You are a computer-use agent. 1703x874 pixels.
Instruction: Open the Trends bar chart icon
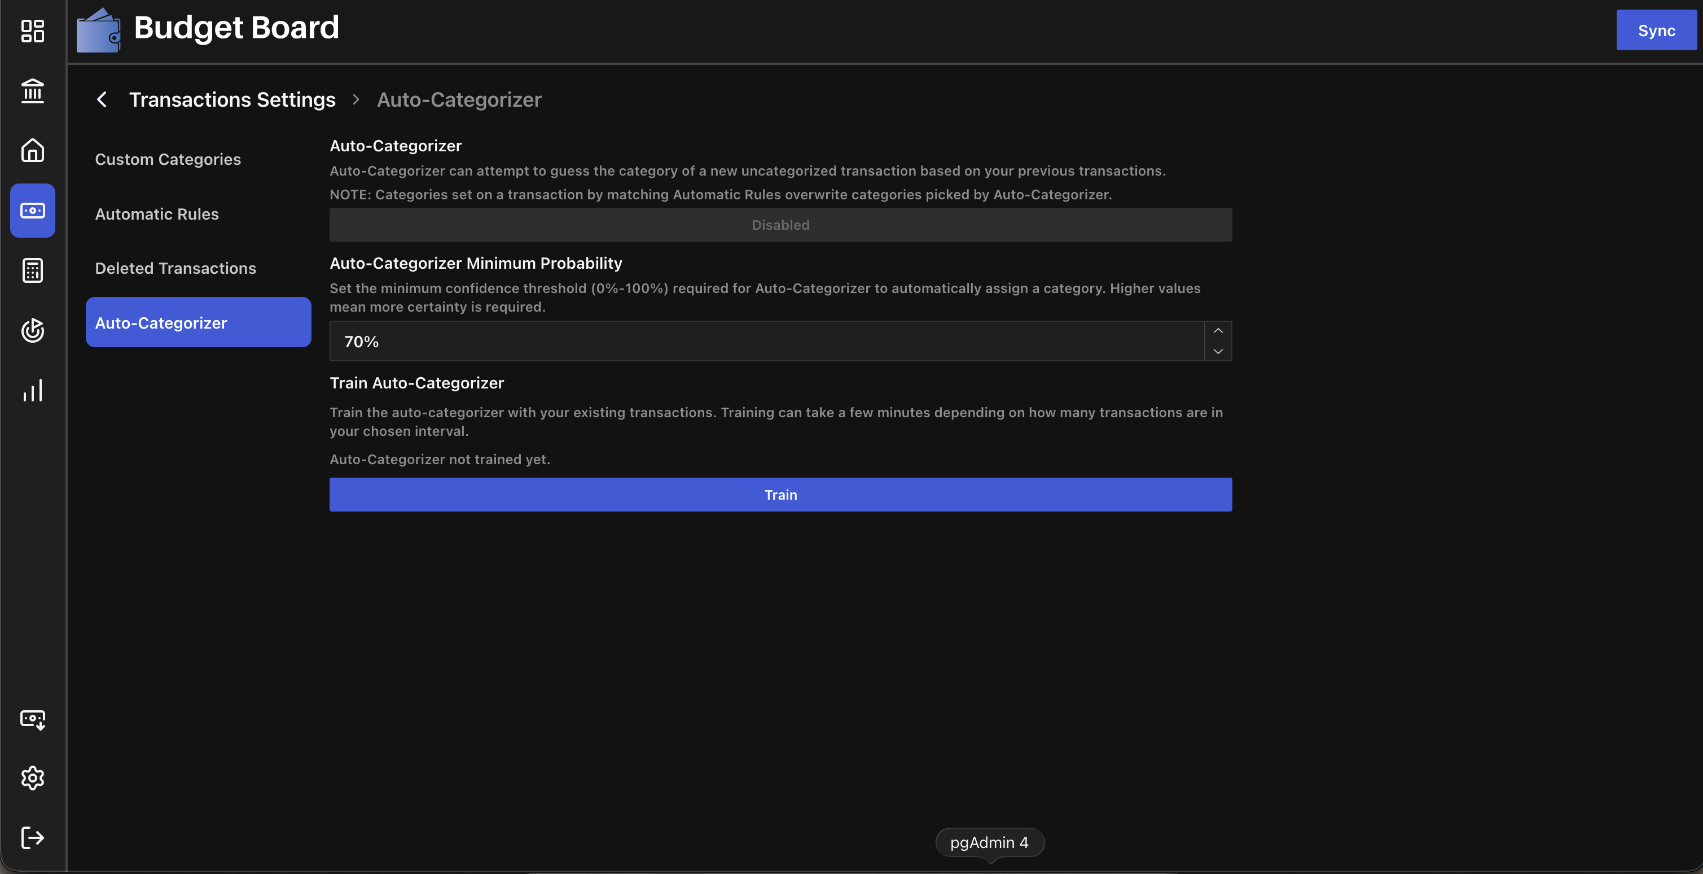(x=32, y=390)
